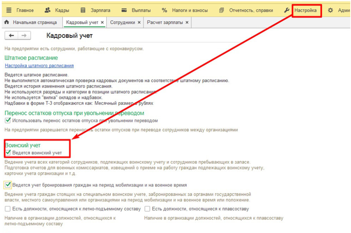The height and width of the screenshot is (233, 351).
Task: Click the Перенос остатков отпуска heading
Action: [x=74, y=113]
